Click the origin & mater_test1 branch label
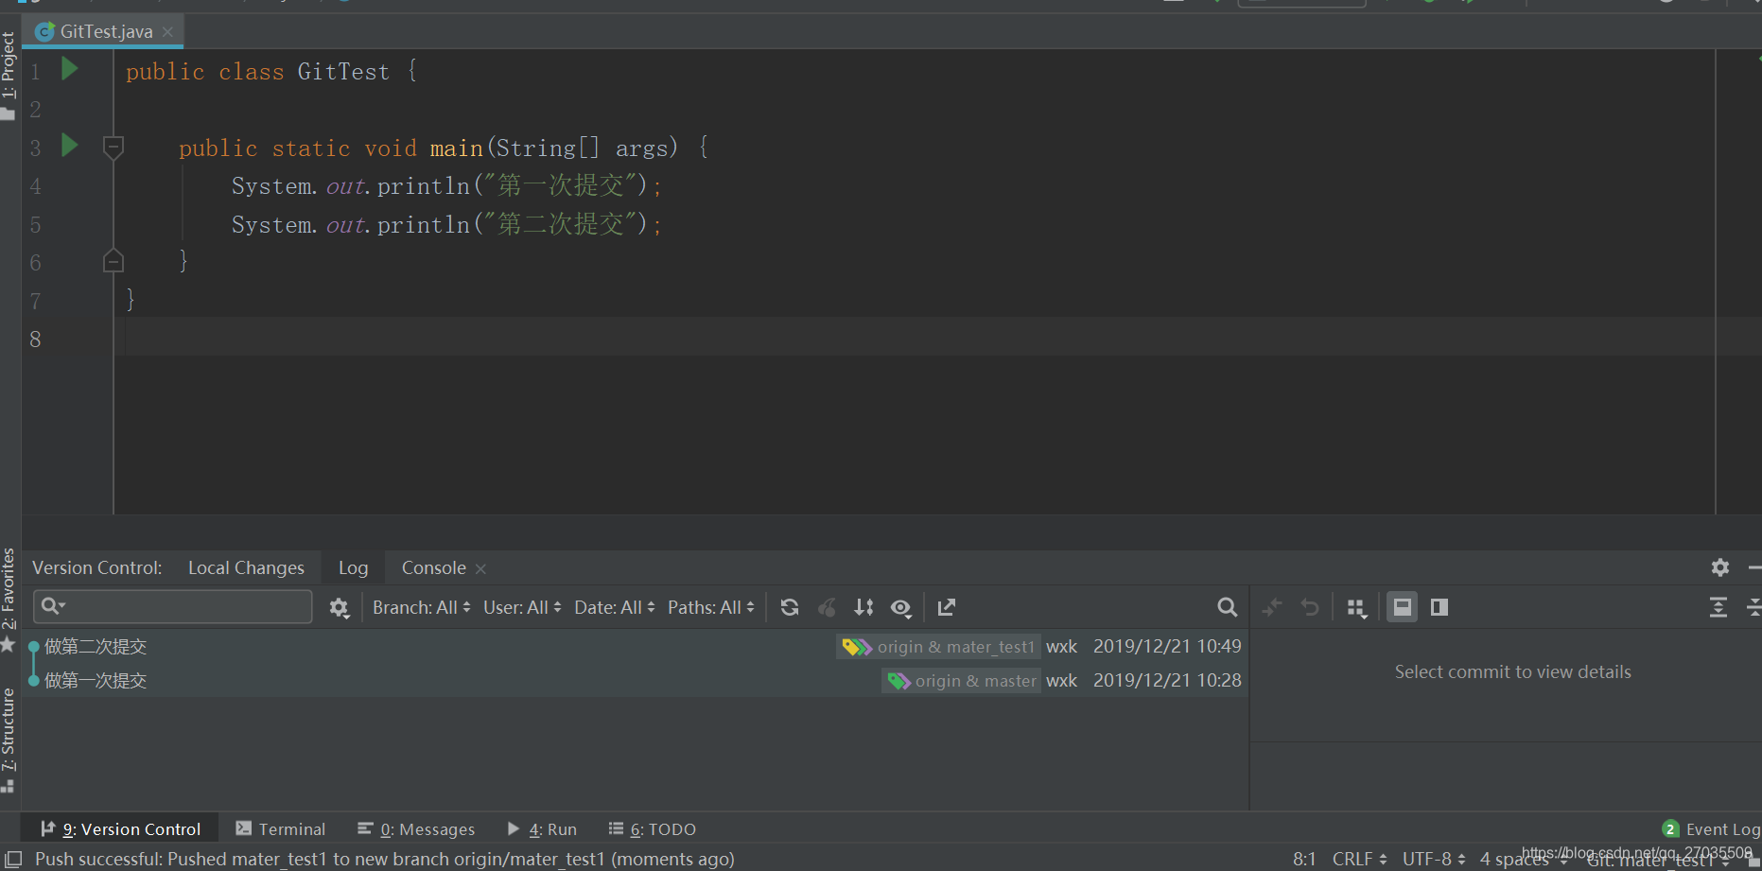This screenshot has width=1762, height=871. click(938, 647)
